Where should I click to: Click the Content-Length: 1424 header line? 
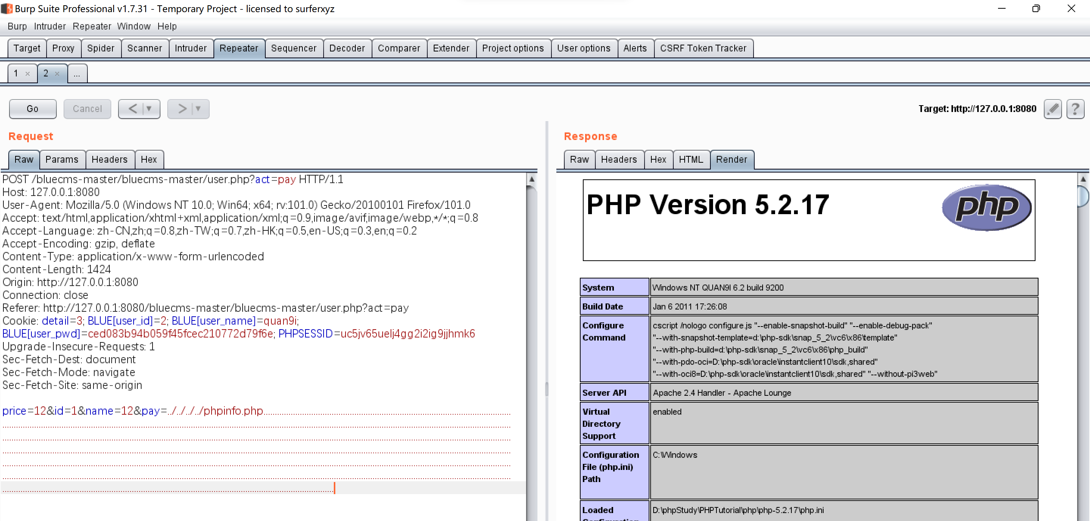56,269
